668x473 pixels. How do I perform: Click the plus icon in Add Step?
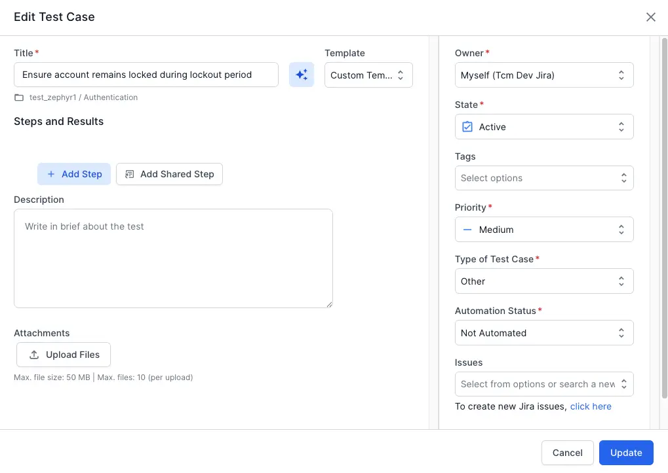coord(51,174)
